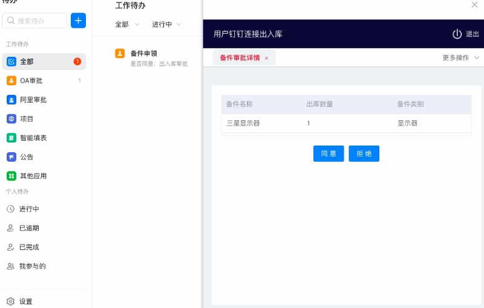This screenshot has width=484, height=308.
Task: Click the search magnifier icon
Action: 11,21
